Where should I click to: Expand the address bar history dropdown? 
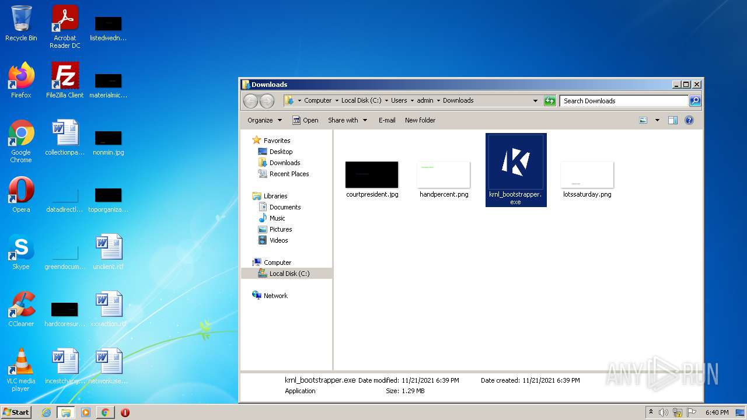click(535, 101)
